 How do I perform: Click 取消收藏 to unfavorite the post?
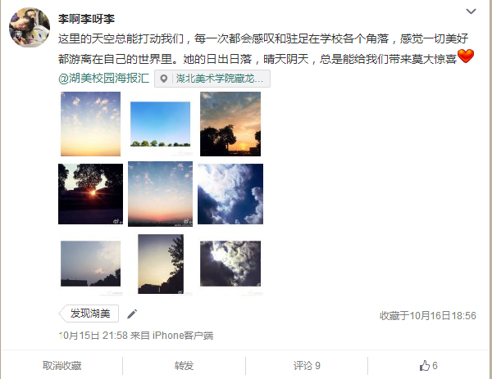click(x=61, y=366)
